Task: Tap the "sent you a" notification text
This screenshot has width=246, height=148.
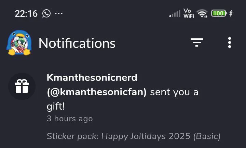Action: 174,92
